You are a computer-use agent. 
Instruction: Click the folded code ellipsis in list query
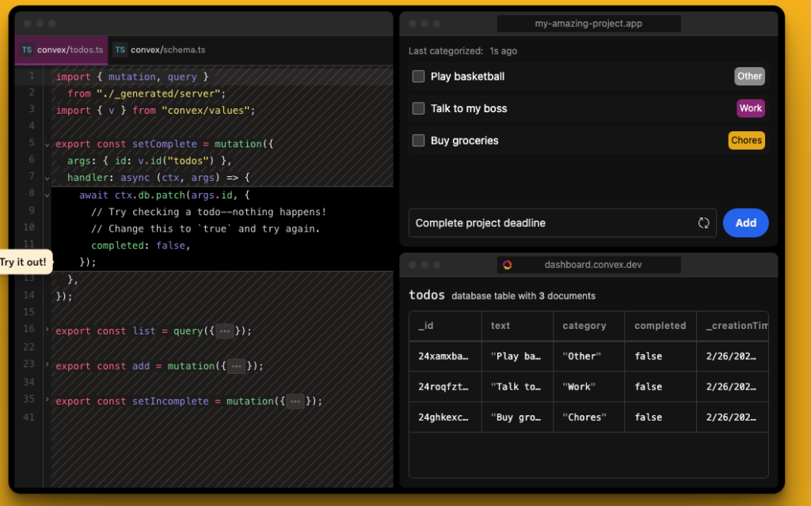pos(226,331)
